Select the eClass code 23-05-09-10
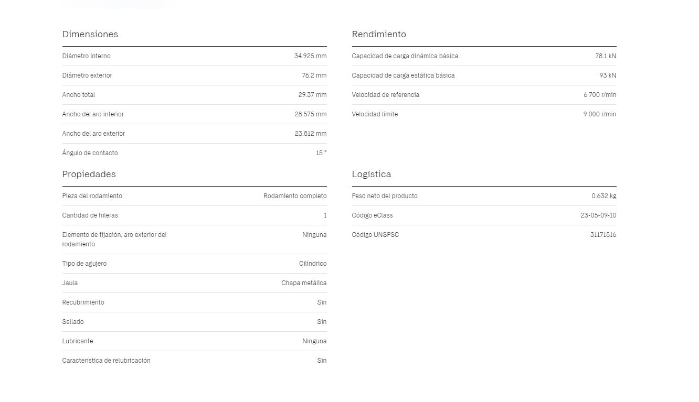The width and height of the screenshot is (699, 402). (598, 215)
